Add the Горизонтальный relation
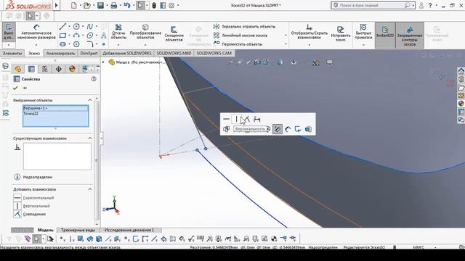465x261 pixels. tap(33, 198)
